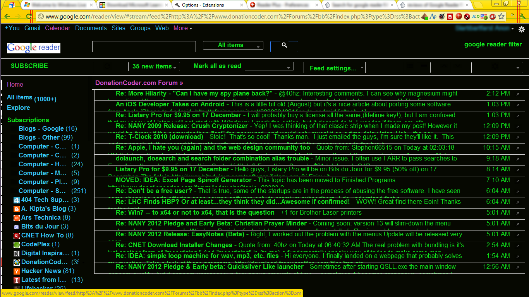Screen dimensions: 529x297
Task: Open the article 'More Hilarity' in new window arrow
Action: pyautogui.click(x=518, y=94)
